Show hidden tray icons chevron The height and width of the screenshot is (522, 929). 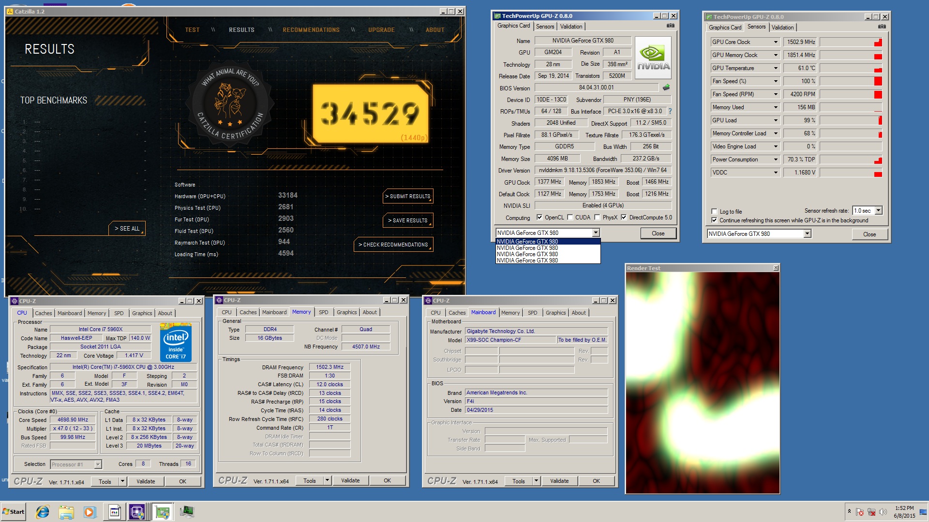[849, 511]
